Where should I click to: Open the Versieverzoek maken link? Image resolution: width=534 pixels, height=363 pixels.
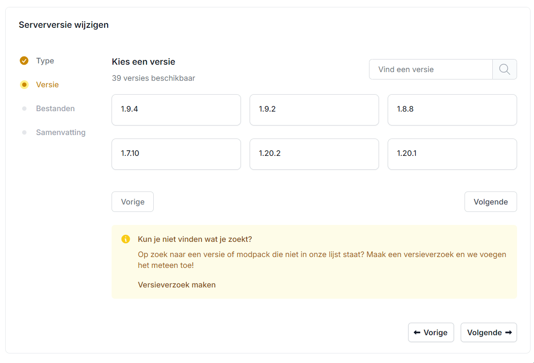point(177,285)
